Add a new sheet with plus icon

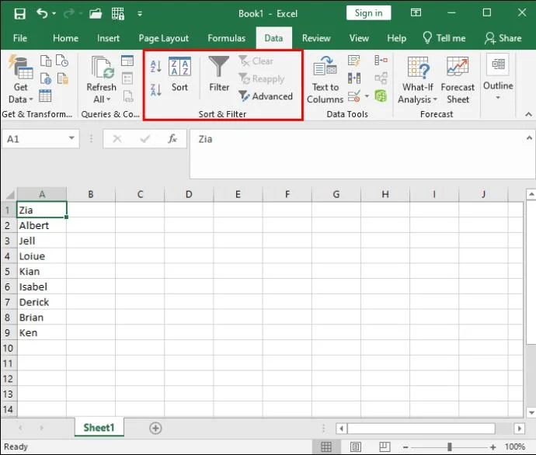(155, 428)
